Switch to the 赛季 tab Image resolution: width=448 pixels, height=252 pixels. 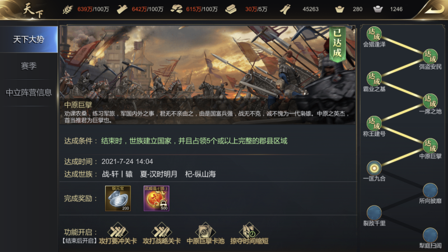29,66
